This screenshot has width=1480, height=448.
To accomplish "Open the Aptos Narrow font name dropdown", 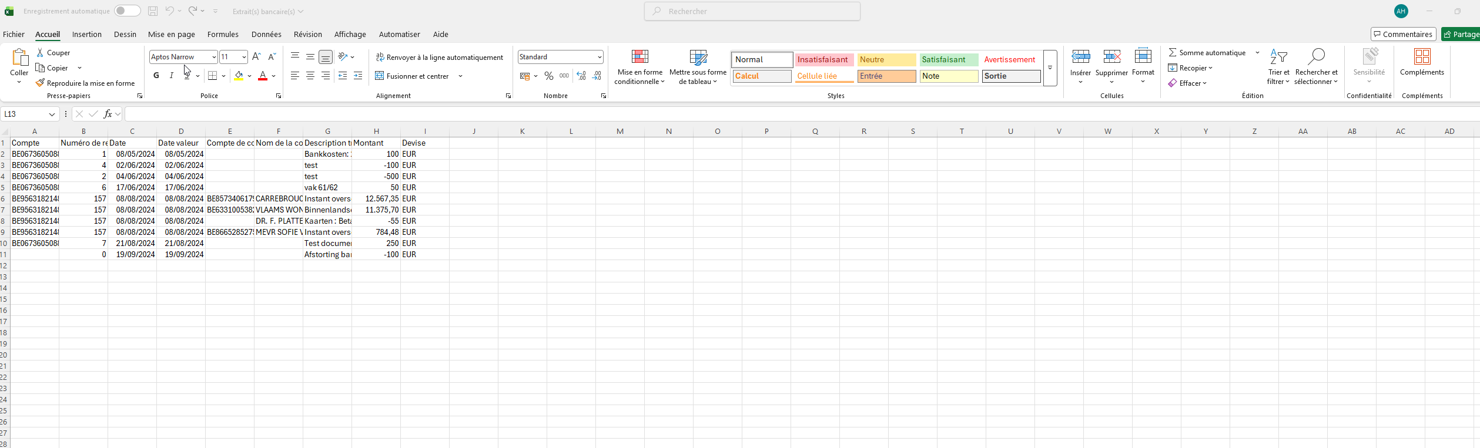I will pyautogui.click(x=214, y=57).
